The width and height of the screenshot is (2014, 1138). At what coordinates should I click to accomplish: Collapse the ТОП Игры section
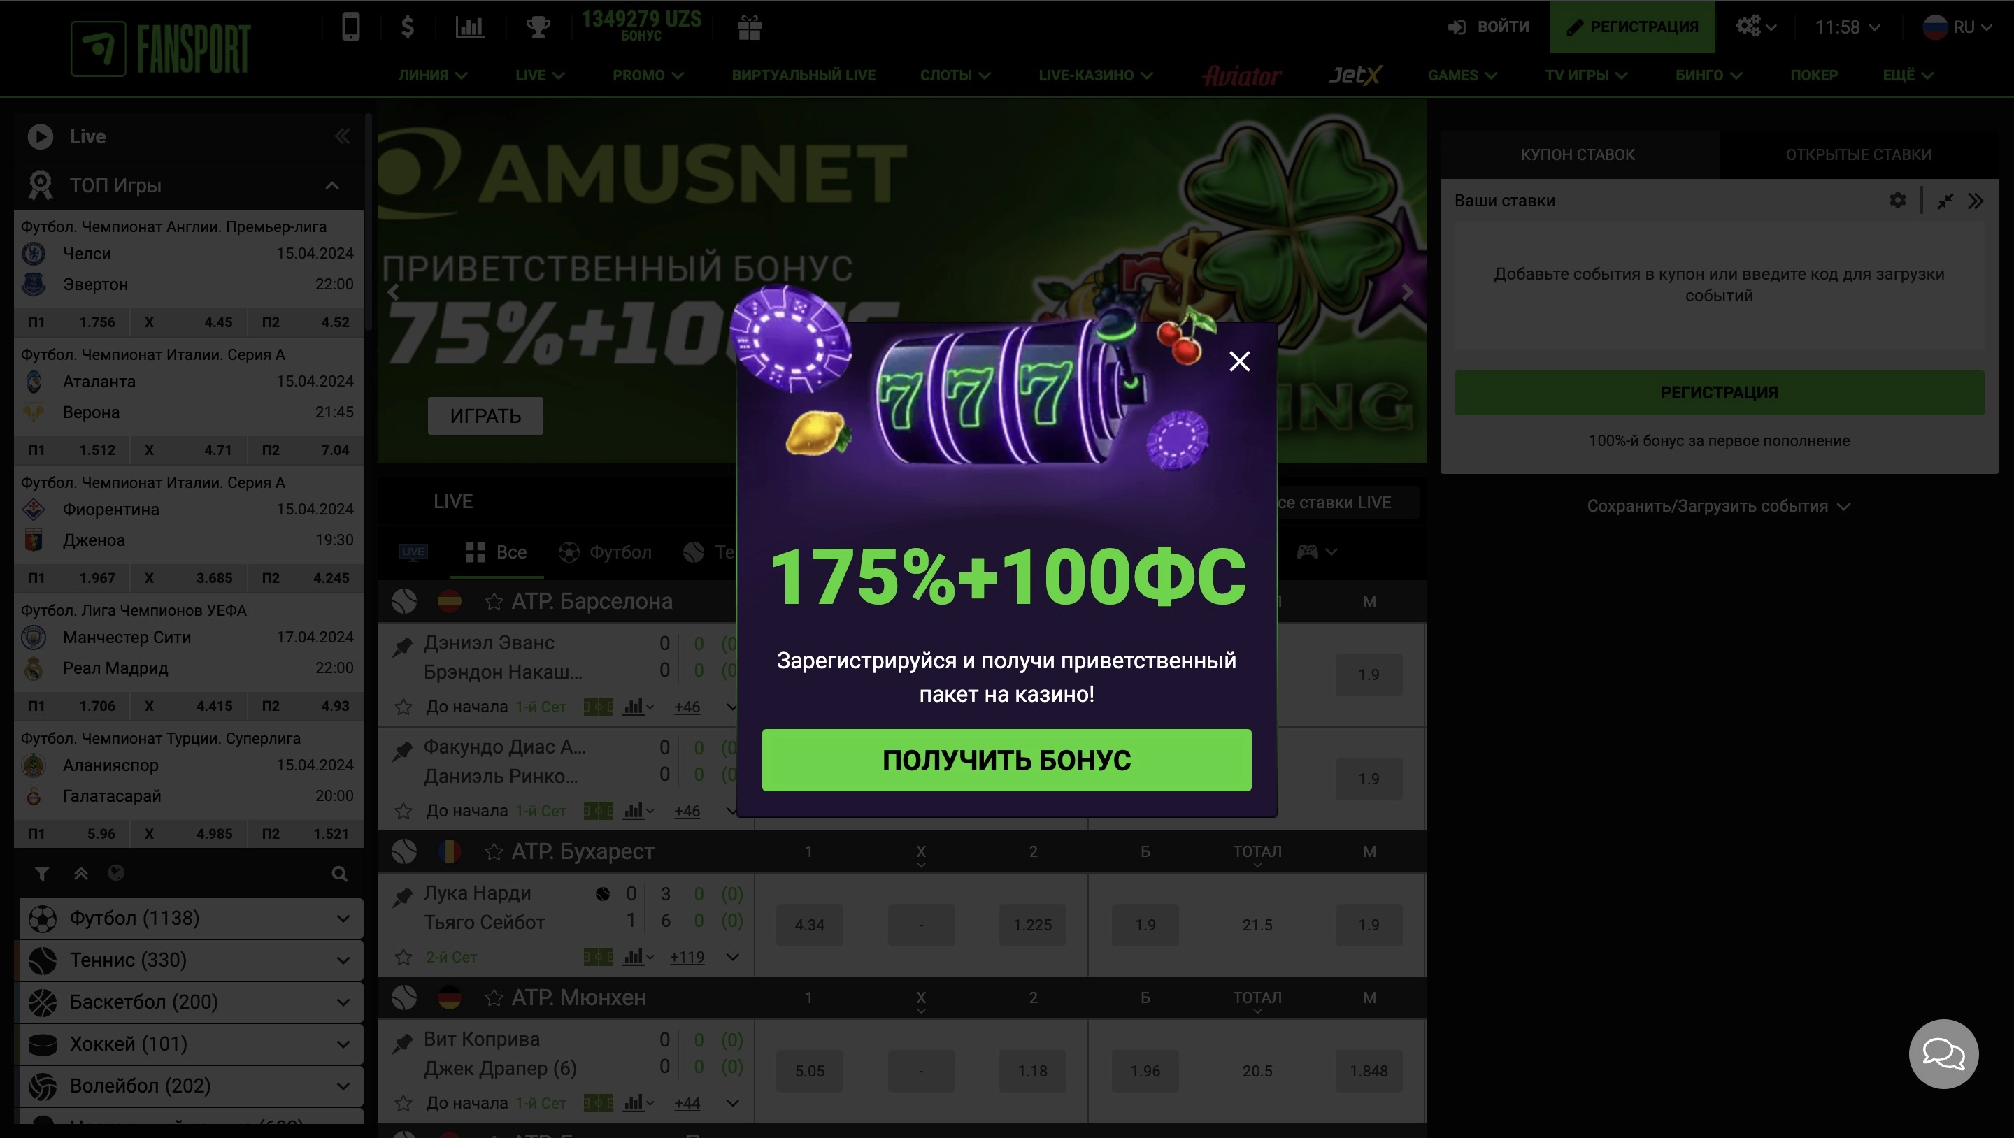coord(331,185)
